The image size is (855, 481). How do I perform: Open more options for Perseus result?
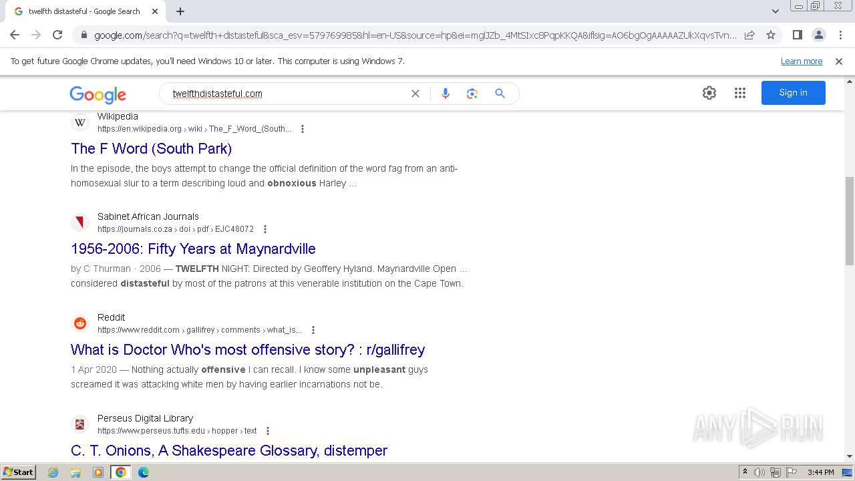point(268,431)
